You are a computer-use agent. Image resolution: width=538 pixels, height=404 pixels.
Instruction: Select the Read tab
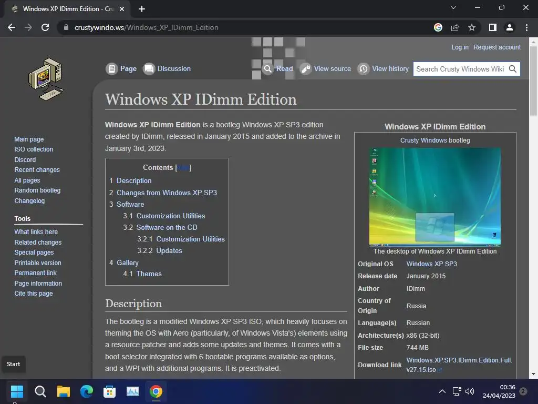pyautogui.click(x=277, y=69)
